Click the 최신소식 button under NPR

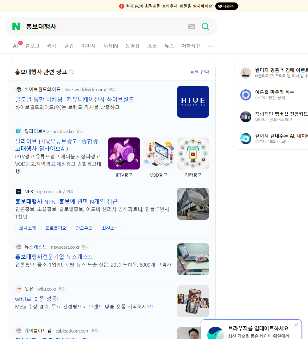coord(110,228)
